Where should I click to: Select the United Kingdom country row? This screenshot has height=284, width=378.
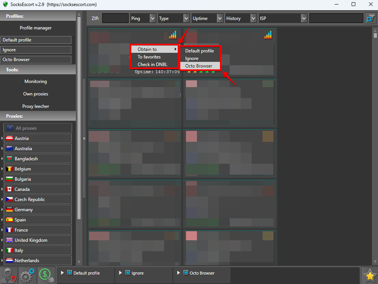(x=38, y=240)
